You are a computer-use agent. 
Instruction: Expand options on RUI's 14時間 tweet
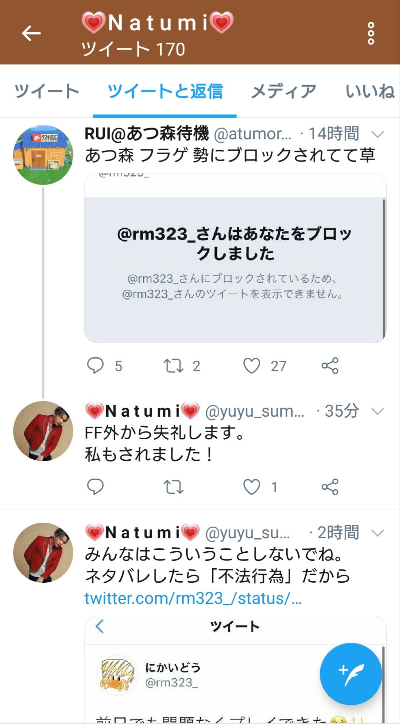tap(377, 135)
